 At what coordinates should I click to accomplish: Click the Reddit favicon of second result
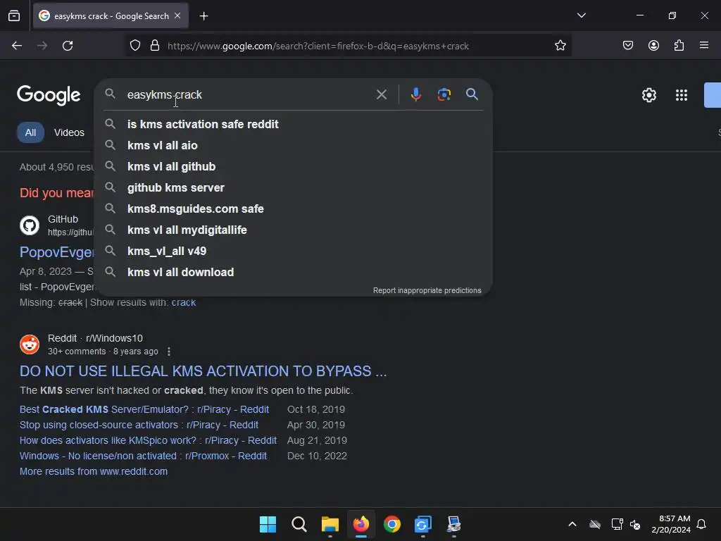[x=30, y=344]
